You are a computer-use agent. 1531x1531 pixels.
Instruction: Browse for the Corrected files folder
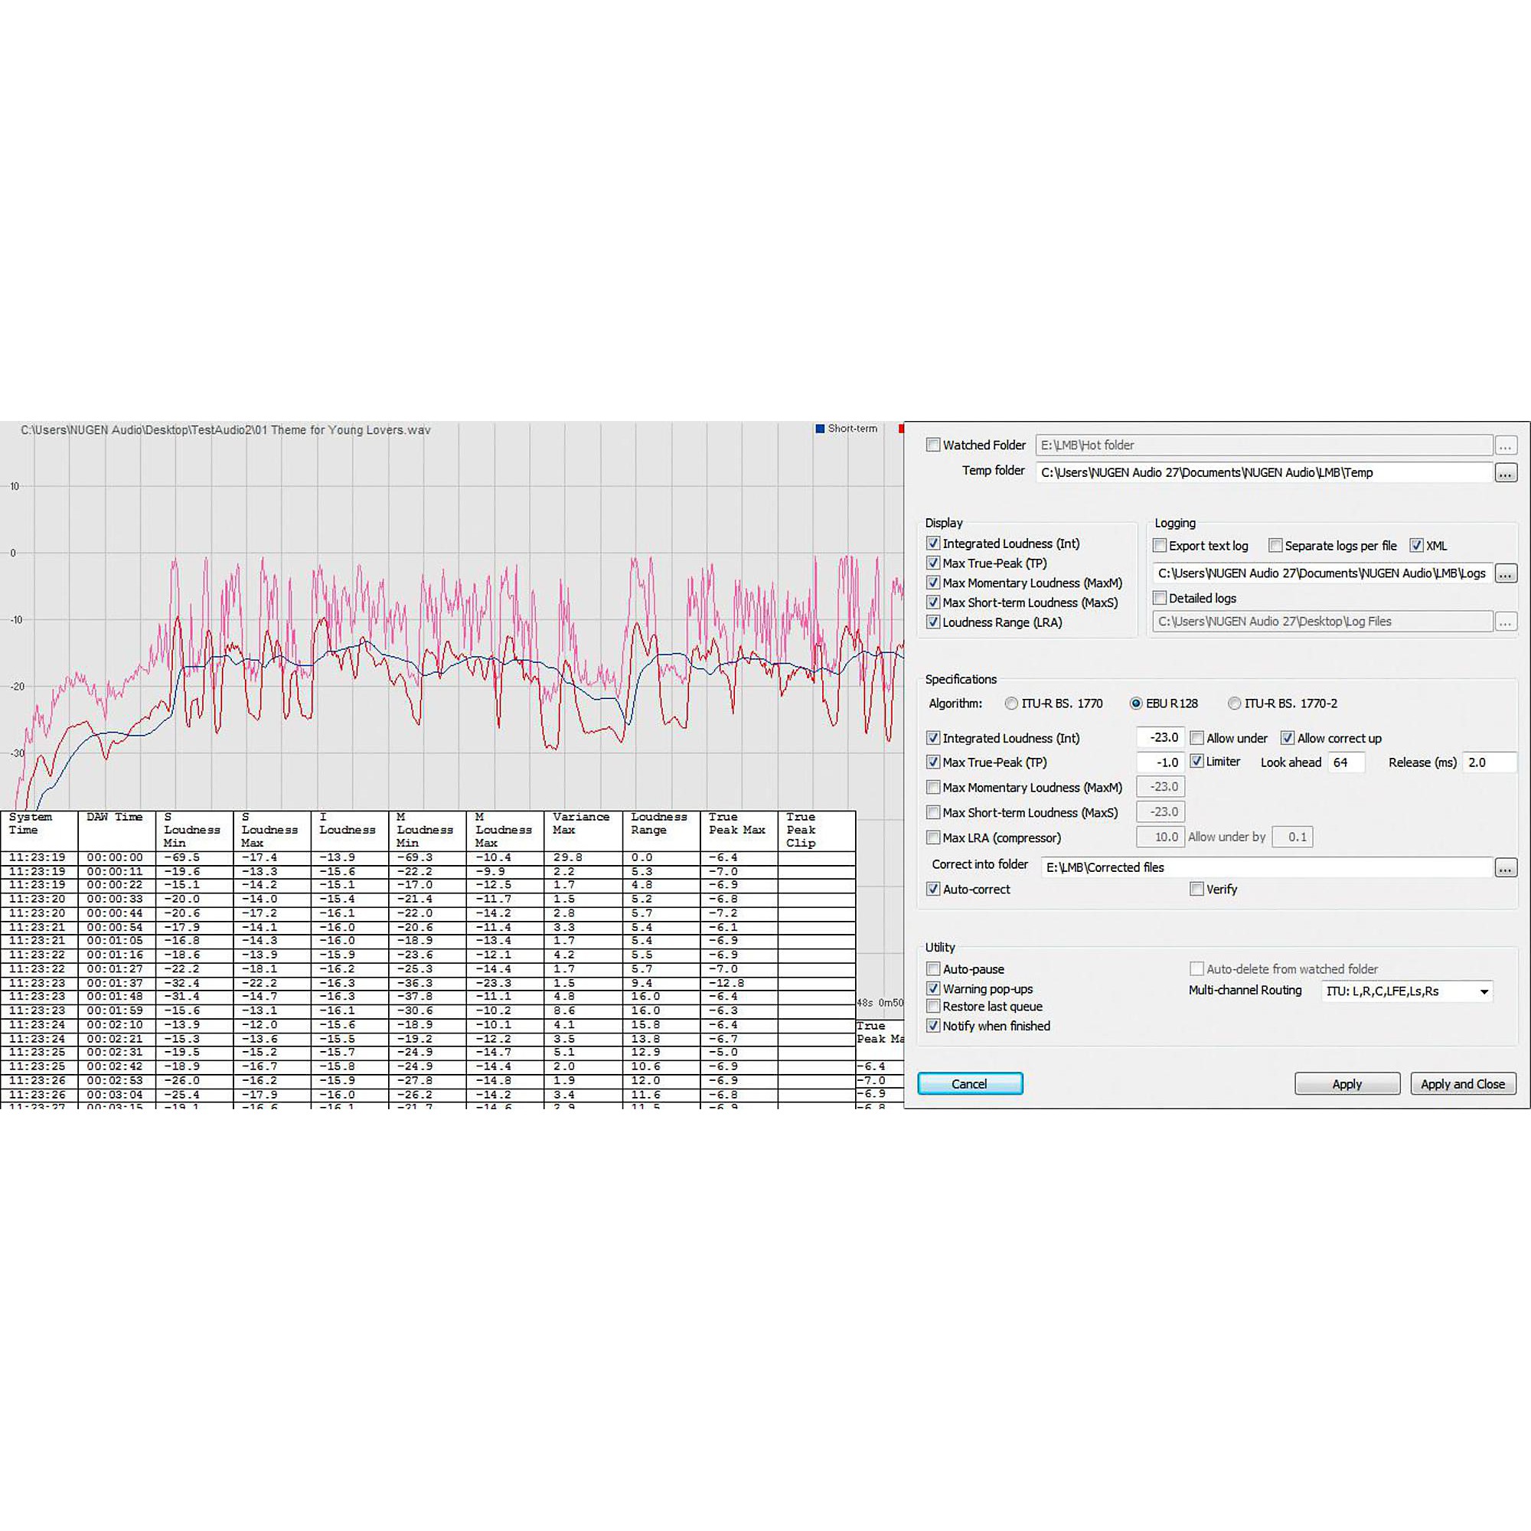pos(1505,868)
